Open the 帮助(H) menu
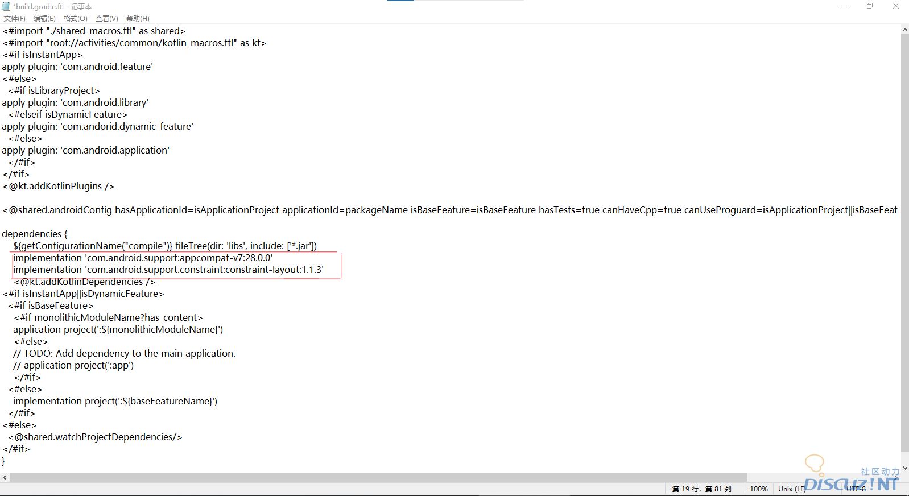Viewport: 909px width, 496px height. [x=138, y=19]
